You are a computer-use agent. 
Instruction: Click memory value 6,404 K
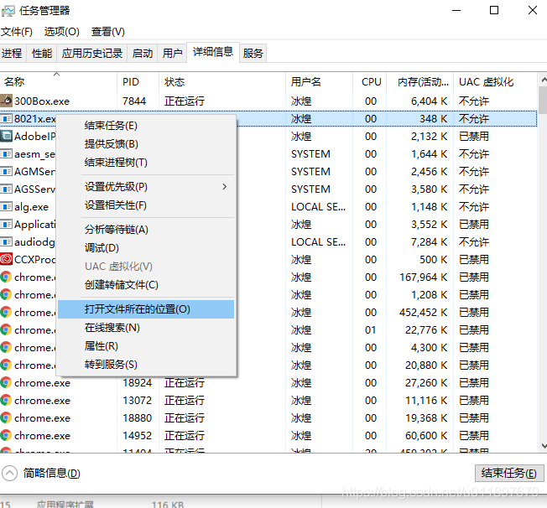click(x=429, y=101)
